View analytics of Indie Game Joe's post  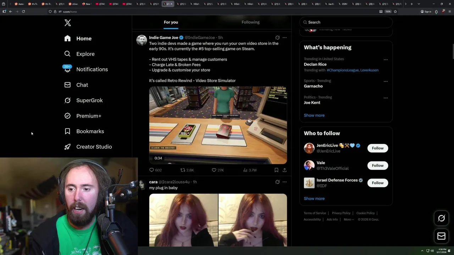[250, 170]
